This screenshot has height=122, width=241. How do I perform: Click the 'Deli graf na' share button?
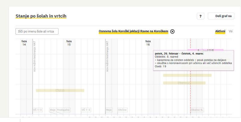coord(221,16)
